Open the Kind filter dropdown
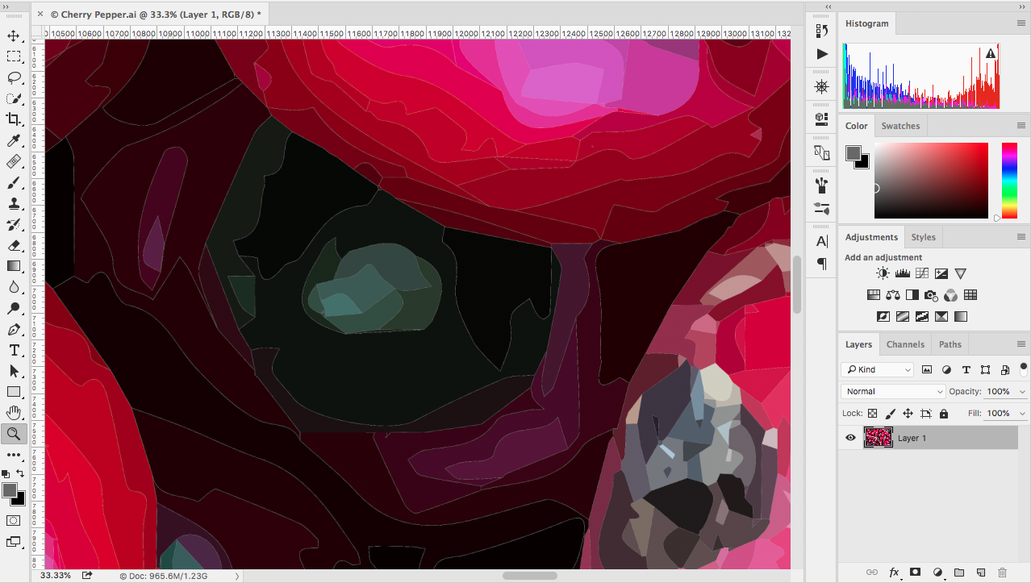This screenshot has height=583, width=1031. click(877, 369)
